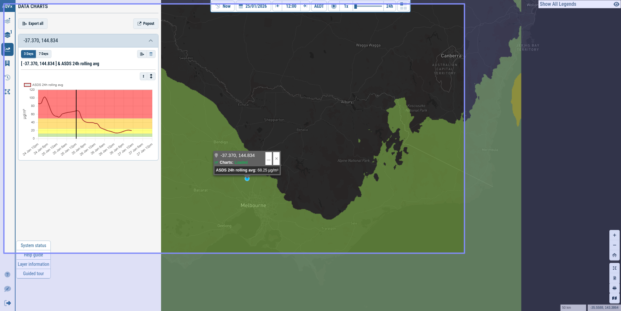Open the history clock sidebar icon
621x311 pixels.
pyautogui.click(x=7, y=78)
